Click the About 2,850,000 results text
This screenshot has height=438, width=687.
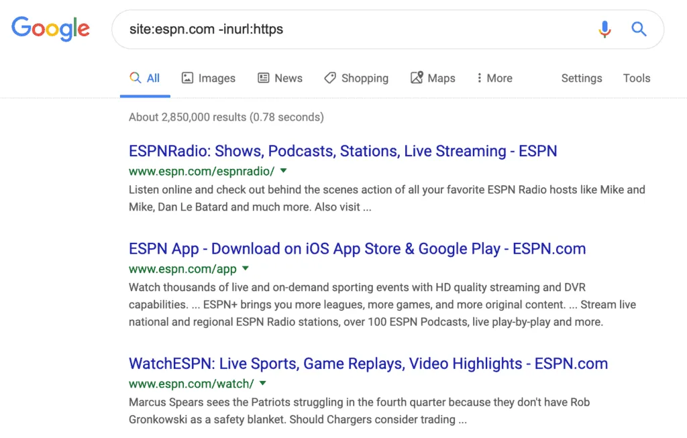[226, 117]
